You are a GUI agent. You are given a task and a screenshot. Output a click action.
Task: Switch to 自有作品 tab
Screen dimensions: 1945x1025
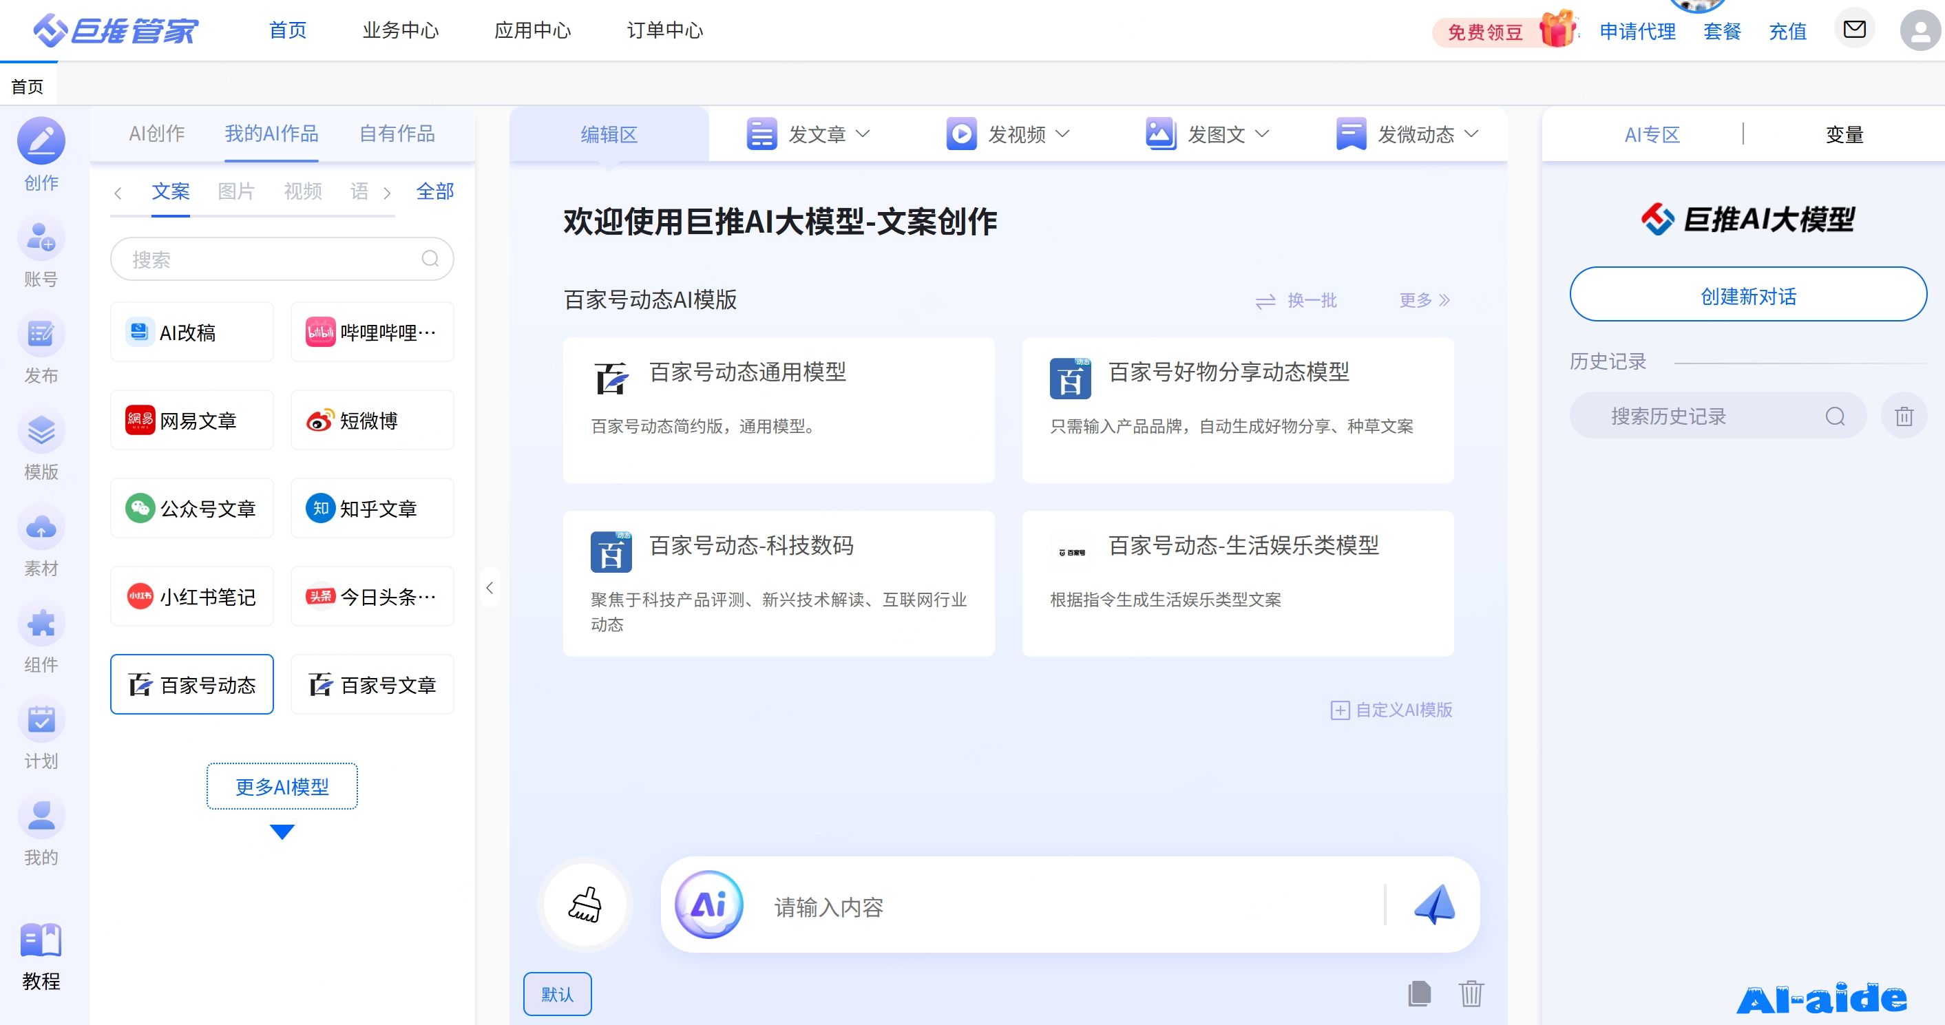(397, 134)
